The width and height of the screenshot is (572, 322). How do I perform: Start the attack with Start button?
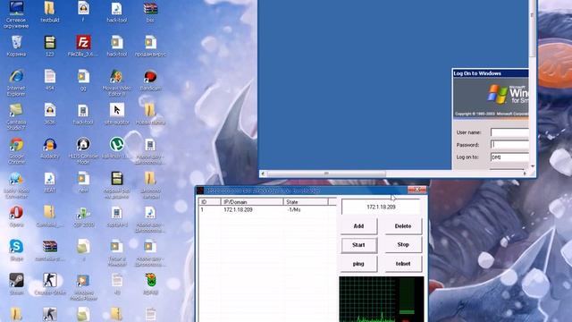[x=358, y=245]
